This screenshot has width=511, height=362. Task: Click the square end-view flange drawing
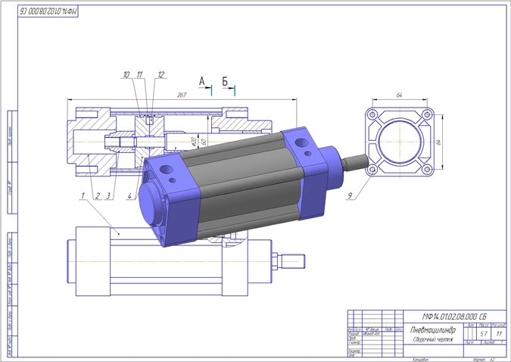tap(400, 142)
